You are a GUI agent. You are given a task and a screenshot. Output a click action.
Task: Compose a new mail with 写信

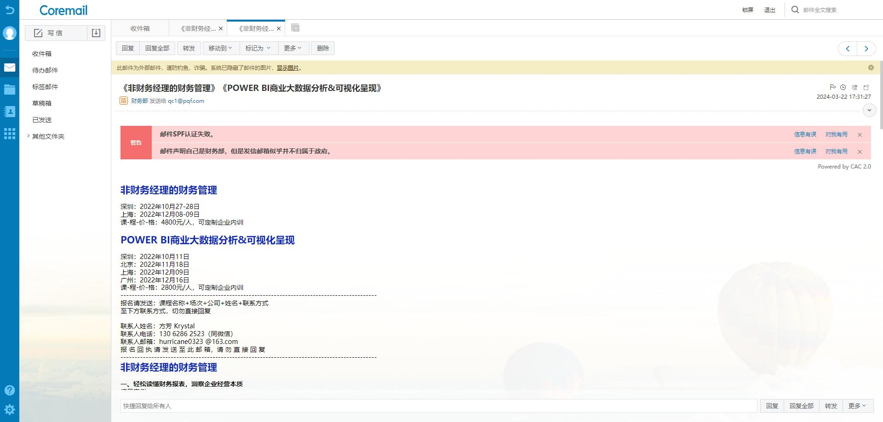56,33
